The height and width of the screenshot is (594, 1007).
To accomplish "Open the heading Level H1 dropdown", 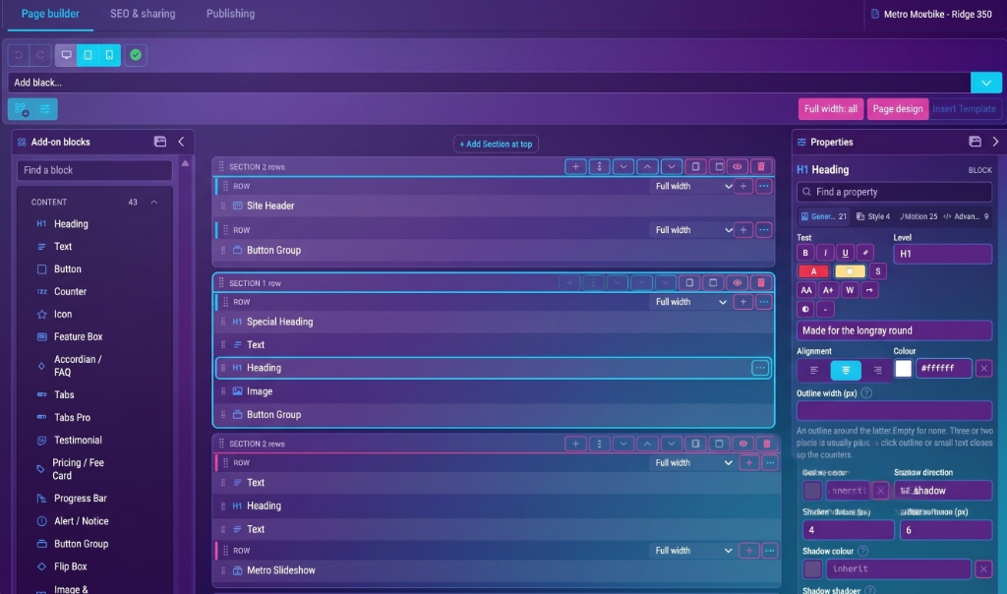I will click(x=942, y=254).
